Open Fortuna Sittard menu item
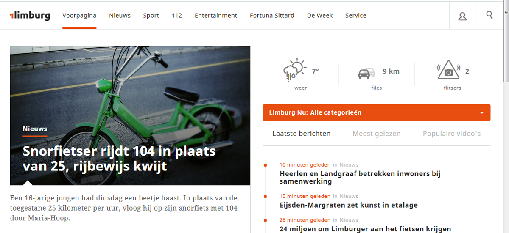This screenshot has width=509, height=233. (272, 16)
